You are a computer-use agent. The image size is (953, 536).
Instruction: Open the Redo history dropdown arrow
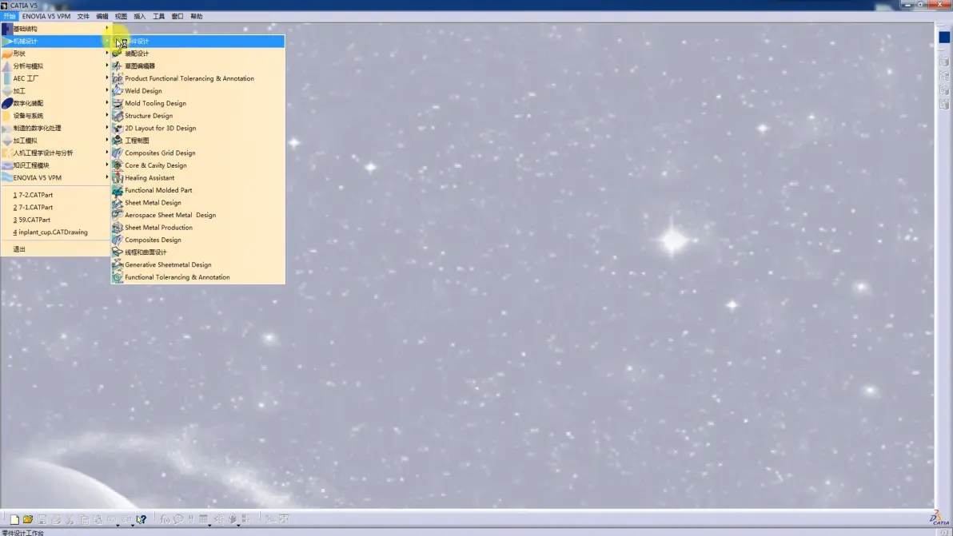(x=133, y=525)
